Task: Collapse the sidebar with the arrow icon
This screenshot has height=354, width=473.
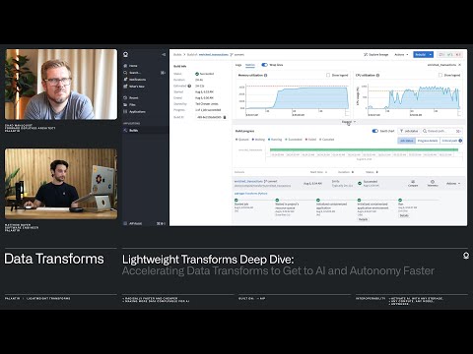Action: click(x=164, y=54)
